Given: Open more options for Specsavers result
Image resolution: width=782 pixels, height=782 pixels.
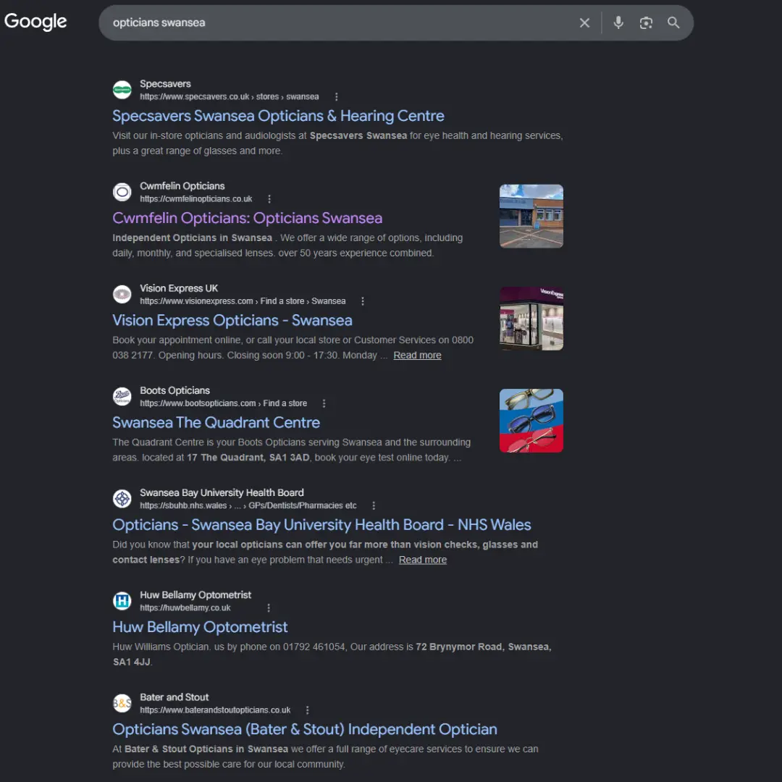Looking at the screenshot, I should (x=336, y=97).
